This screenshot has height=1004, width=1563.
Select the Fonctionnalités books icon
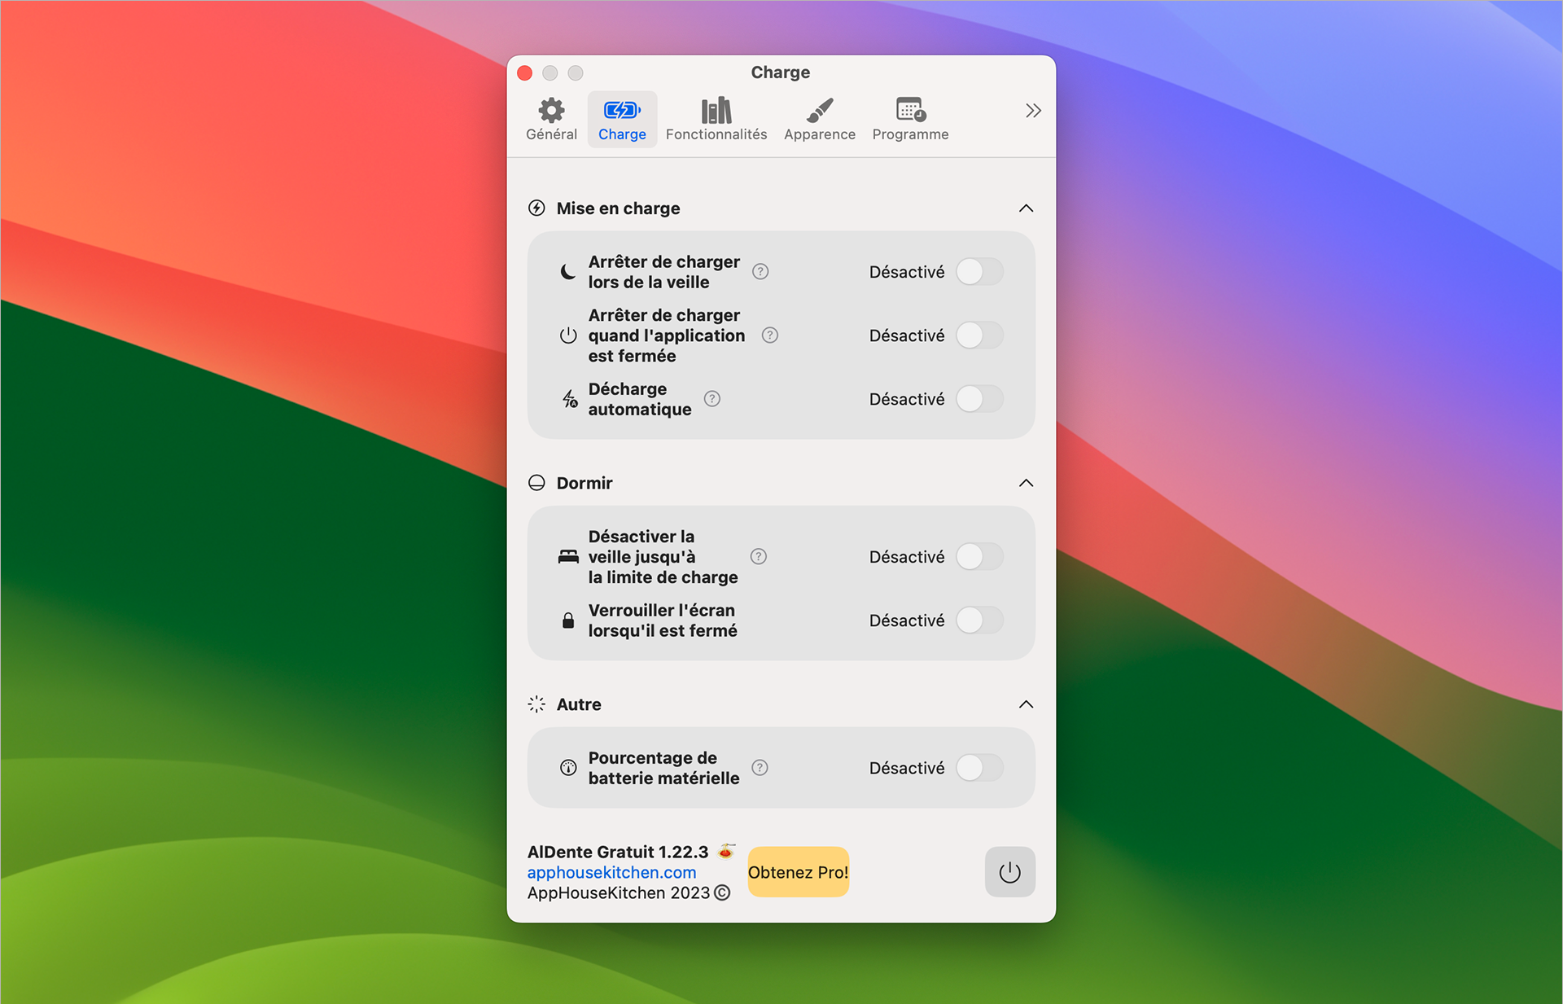(716, 111)
